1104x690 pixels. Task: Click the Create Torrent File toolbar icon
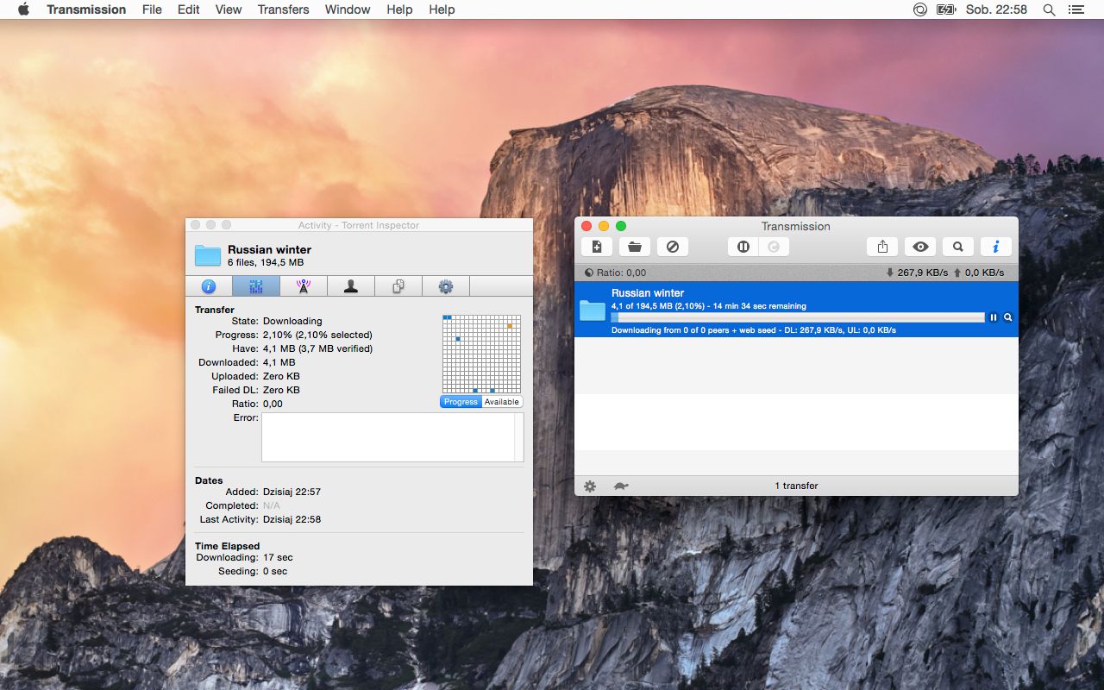click(597, 247)
